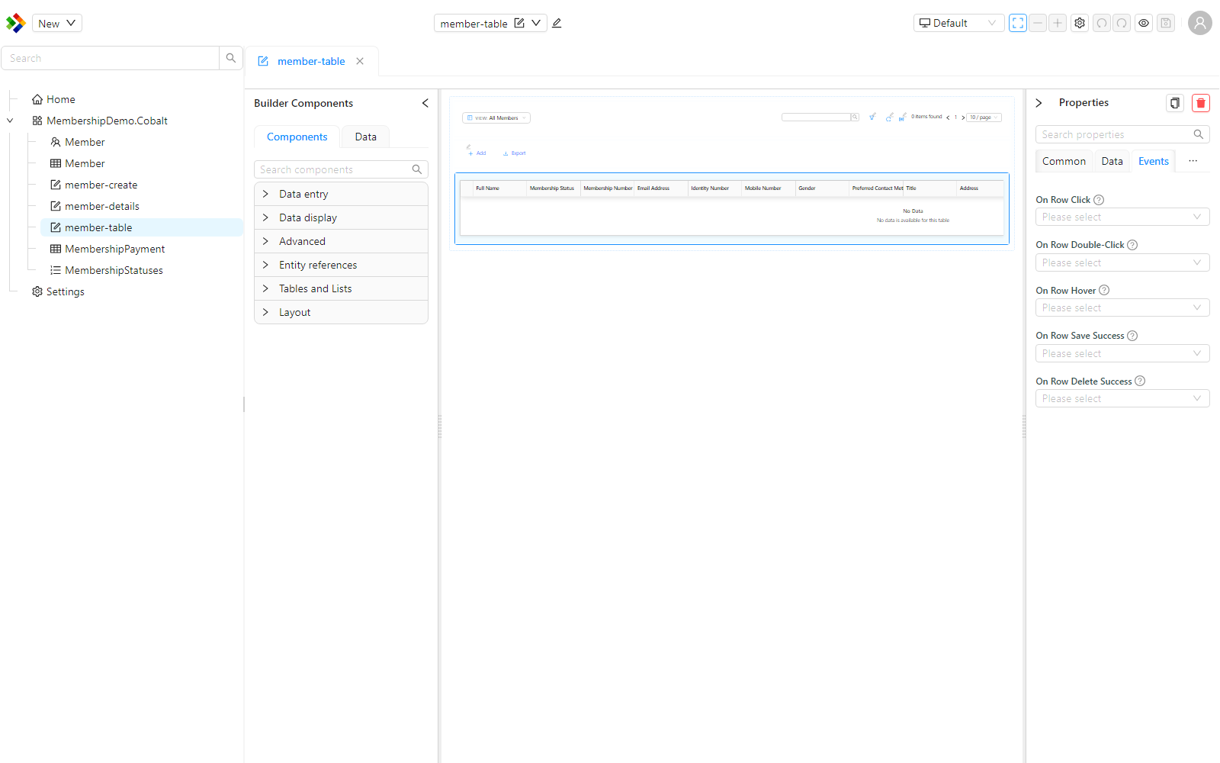Open the On Row Save Success dropdown
1220x763 pixels.
pyautogui.click(x=1122, y=353)
